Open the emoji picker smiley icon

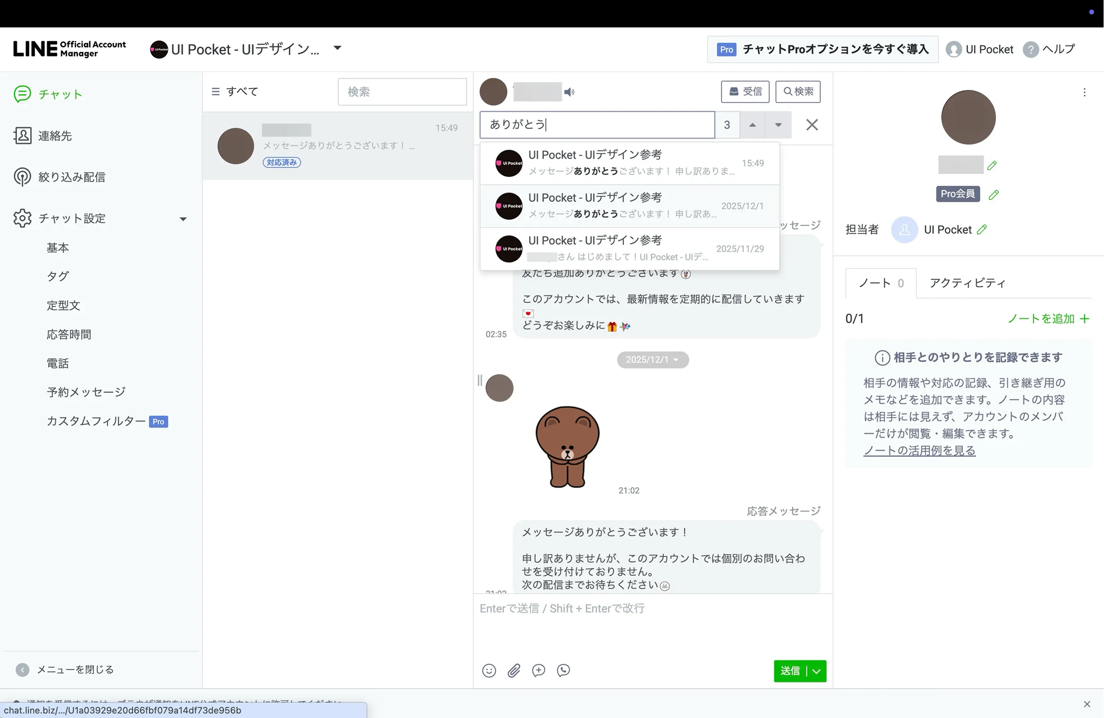[x=489, y=671]
